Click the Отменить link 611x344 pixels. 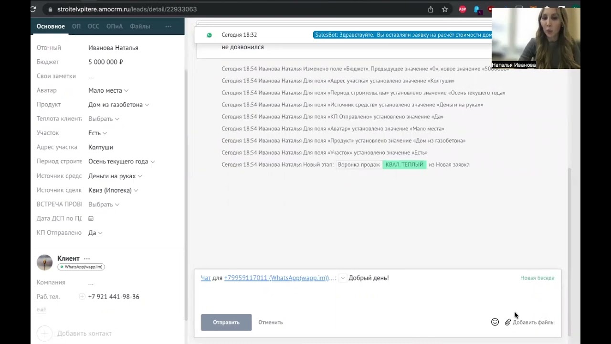[x=271, y=322]
